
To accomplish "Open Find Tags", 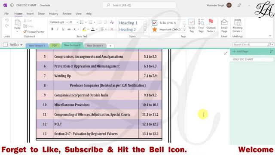I will click(x=201, y=26).
